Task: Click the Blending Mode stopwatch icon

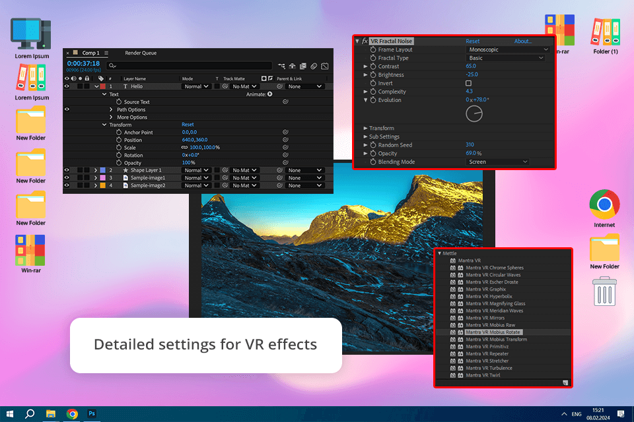Action: [x=372, y=162]
